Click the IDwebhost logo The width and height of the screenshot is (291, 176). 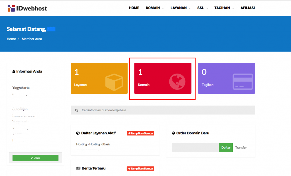coord(27,8)
